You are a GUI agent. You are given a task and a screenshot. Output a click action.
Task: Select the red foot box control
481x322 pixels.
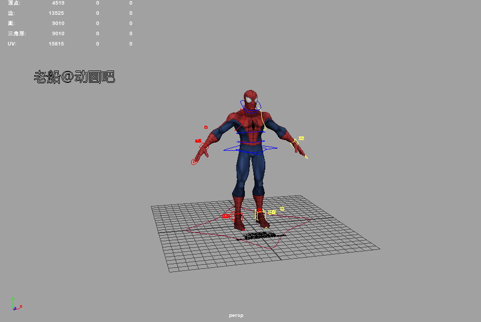click(x=237, y=218)
